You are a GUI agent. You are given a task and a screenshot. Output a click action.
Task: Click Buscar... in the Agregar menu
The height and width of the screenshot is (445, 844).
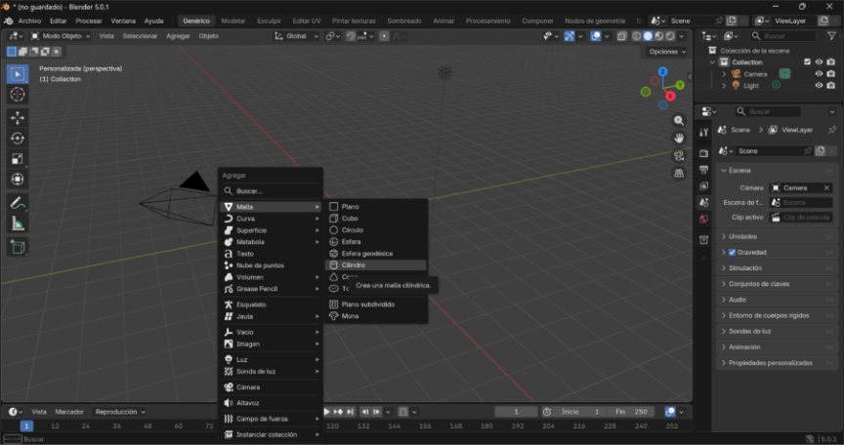[249, 191]
